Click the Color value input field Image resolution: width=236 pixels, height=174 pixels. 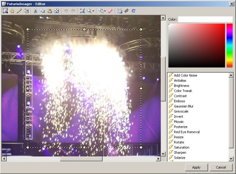click(x=205, y=19)
